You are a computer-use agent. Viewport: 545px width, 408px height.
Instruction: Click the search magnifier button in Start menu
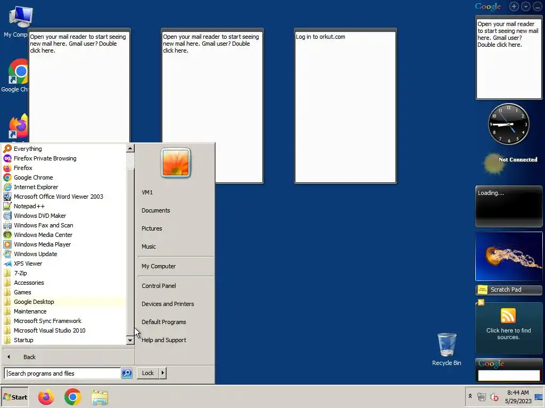[x=127, y=373]
